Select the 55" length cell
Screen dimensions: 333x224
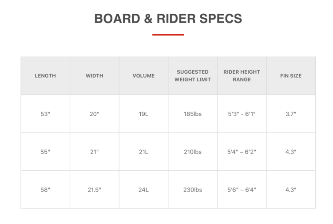click(x=45, y=152)
